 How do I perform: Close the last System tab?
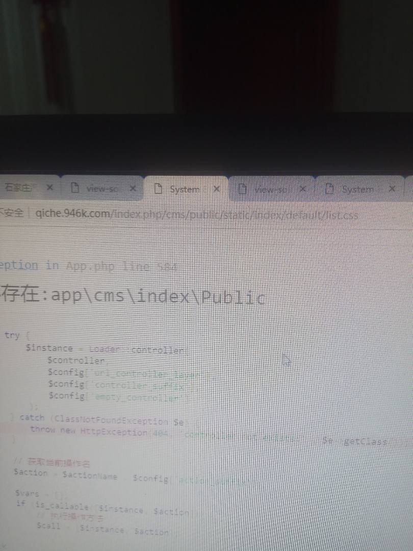click(392, 189)
